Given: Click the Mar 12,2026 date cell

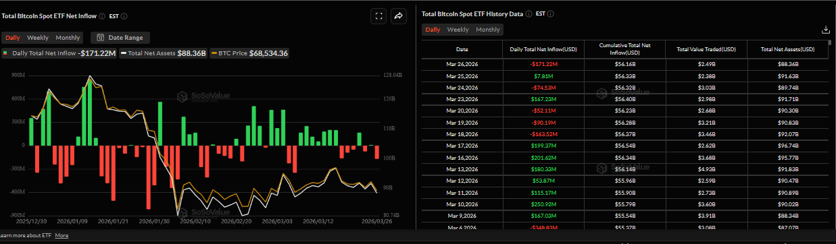Looking at the screenshot, I should (x=462, y=181).
